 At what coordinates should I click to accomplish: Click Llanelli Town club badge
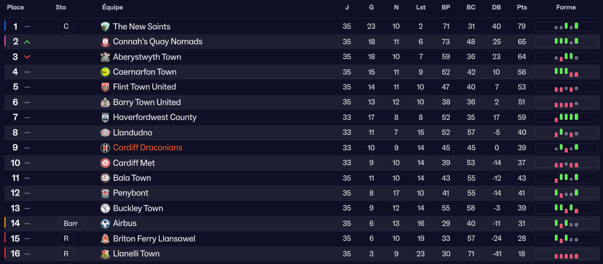click(105, 254)
